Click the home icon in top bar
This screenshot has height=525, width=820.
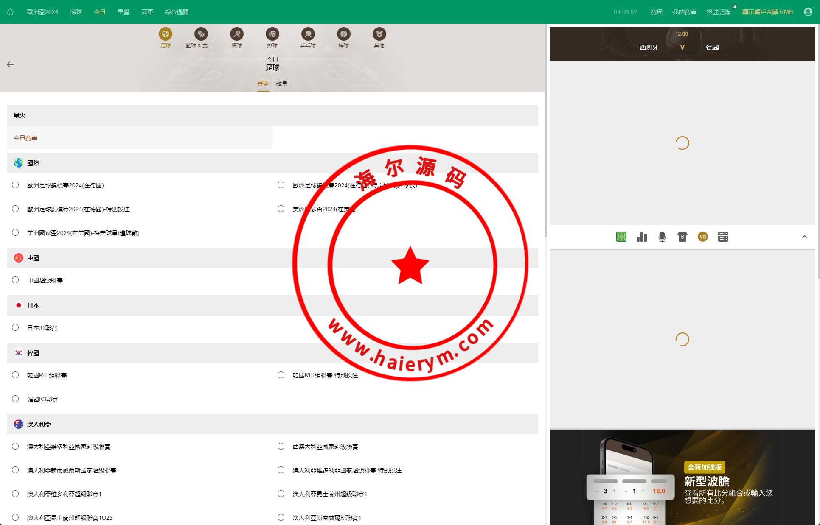10,12
